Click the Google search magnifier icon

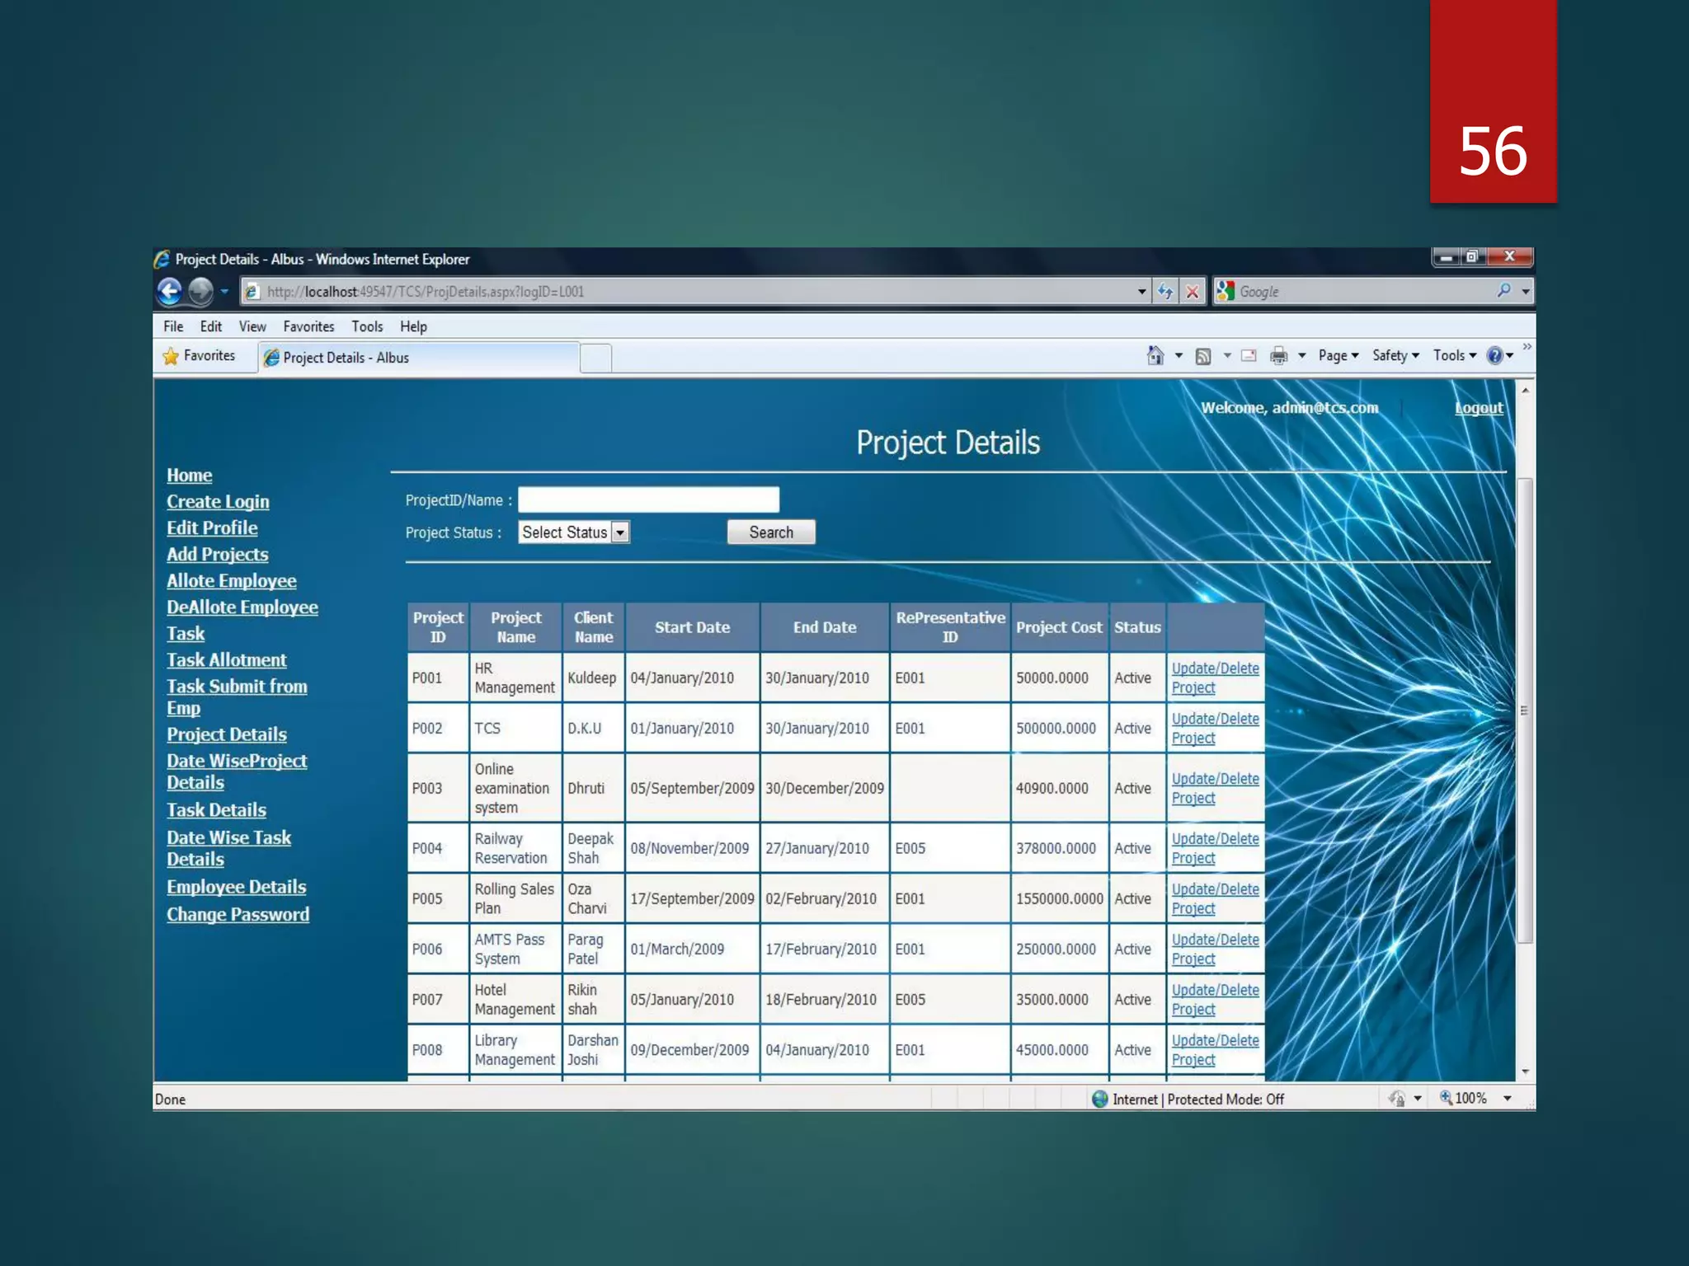coord(1503,290)
